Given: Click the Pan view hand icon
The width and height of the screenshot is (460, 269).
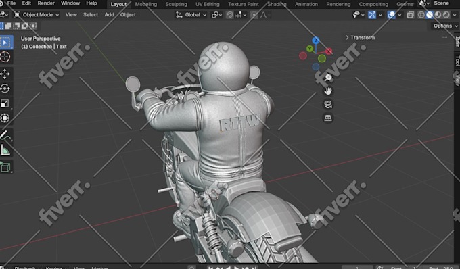Looking at the screenshot, I should pos(328,91).
